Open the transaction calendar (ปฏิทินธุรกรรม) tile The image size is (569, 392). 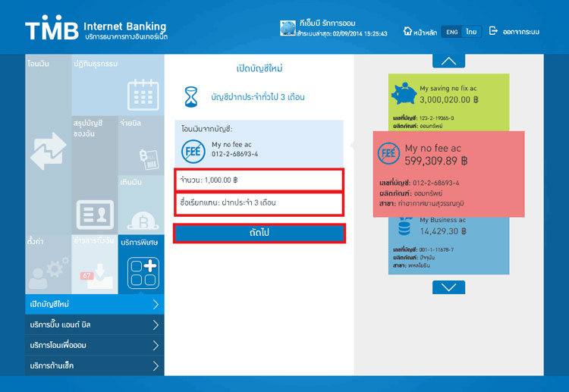pos(118,83)
